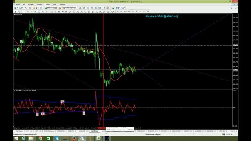Click the zoom in magnifier icon
This screenshot has height=141, width=251.
click(92, 8)
